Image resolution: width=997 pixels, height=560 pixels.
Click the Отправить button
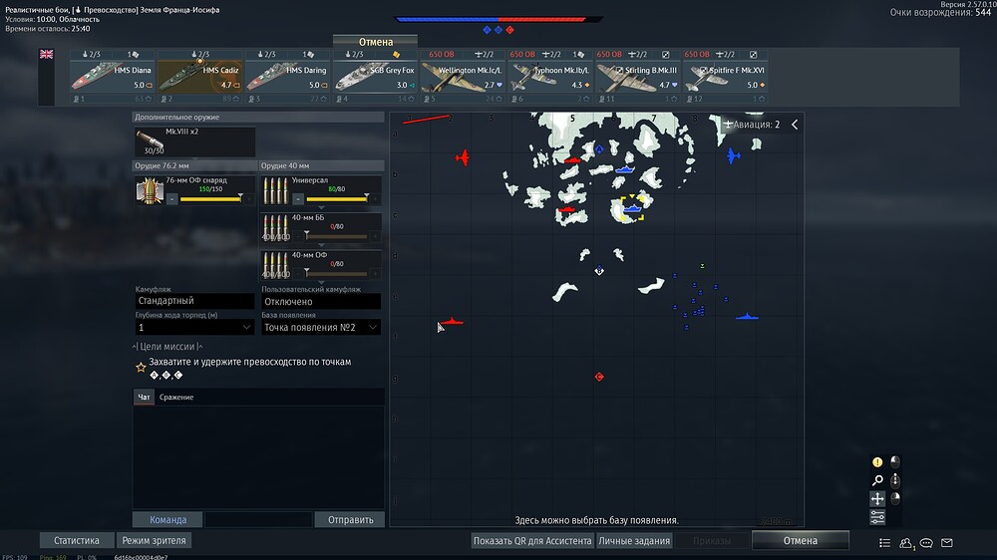350,519
